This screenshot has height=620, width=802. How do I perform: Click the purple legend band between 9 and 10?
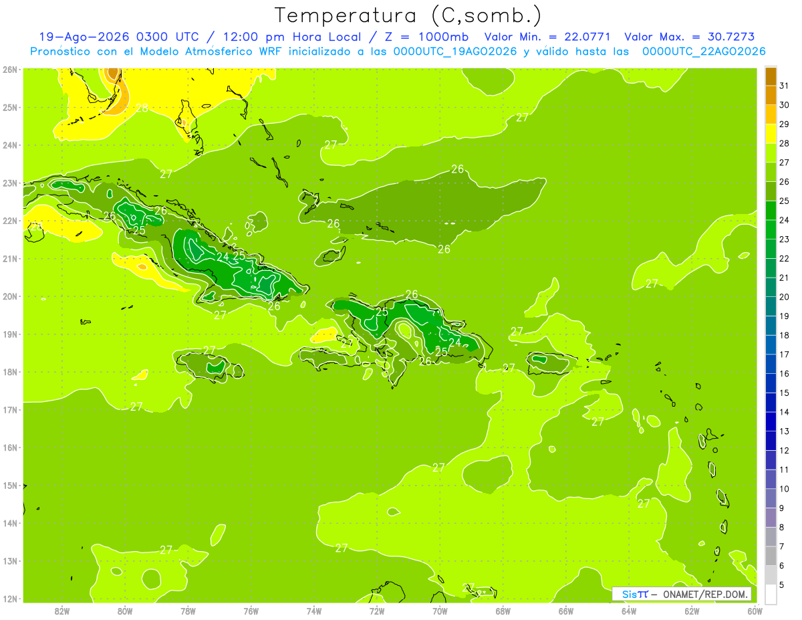click(771, 498)
